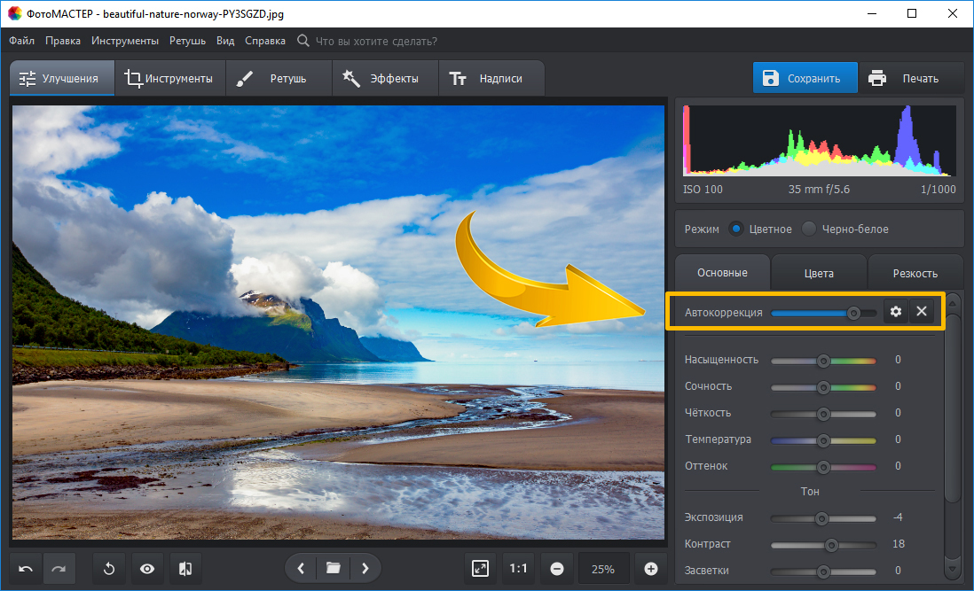Adjust the Насыщенность slider

click(824, 361)
